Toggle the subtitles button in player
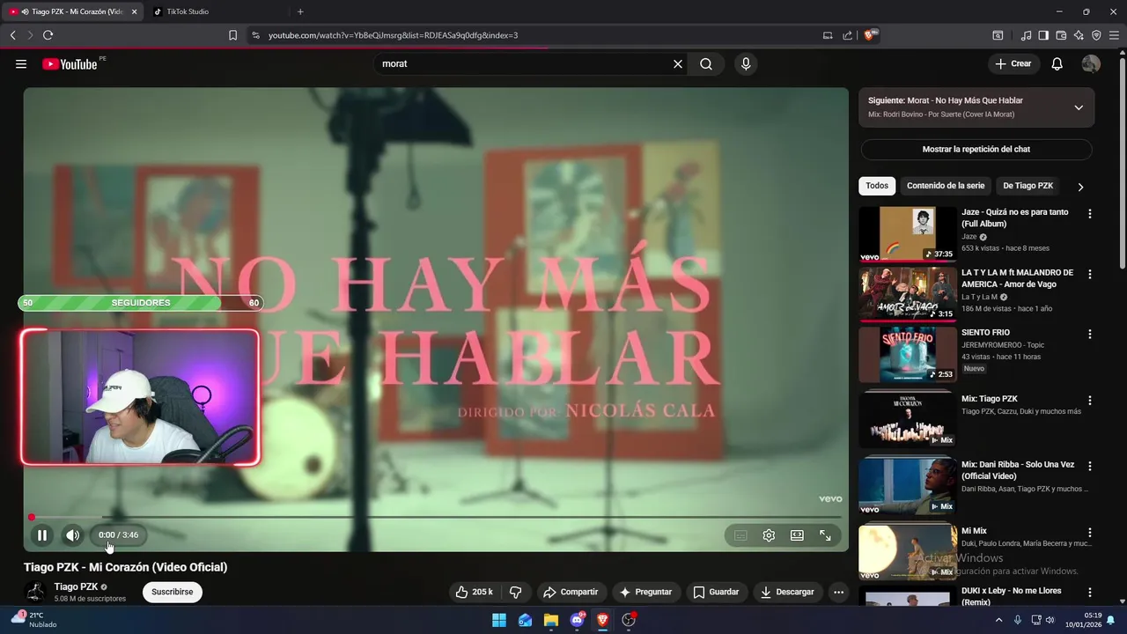The image size is (1127, 634). (740, 535)
